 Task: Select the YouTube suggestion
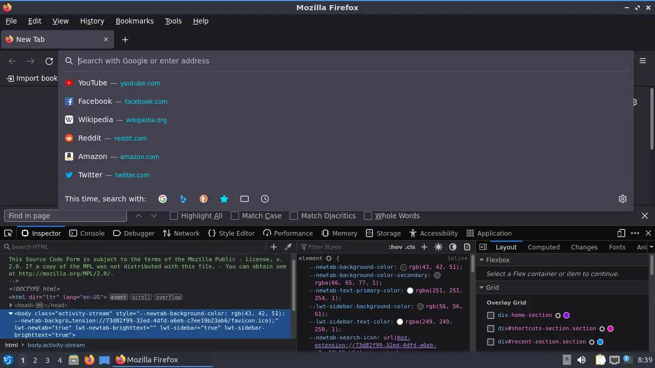[345, 83]
